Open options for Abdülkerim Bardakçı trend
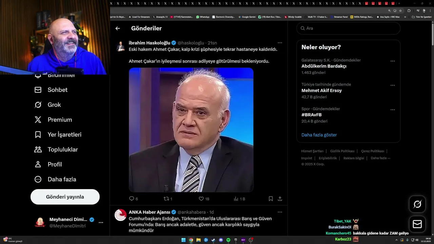The width and height of the screenshot is (434, 244). click(x=393, y=61)
